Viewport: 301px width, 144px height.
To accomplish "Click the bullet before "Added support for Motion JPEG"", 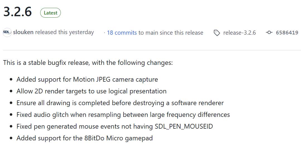I will [x=11, y=80].
